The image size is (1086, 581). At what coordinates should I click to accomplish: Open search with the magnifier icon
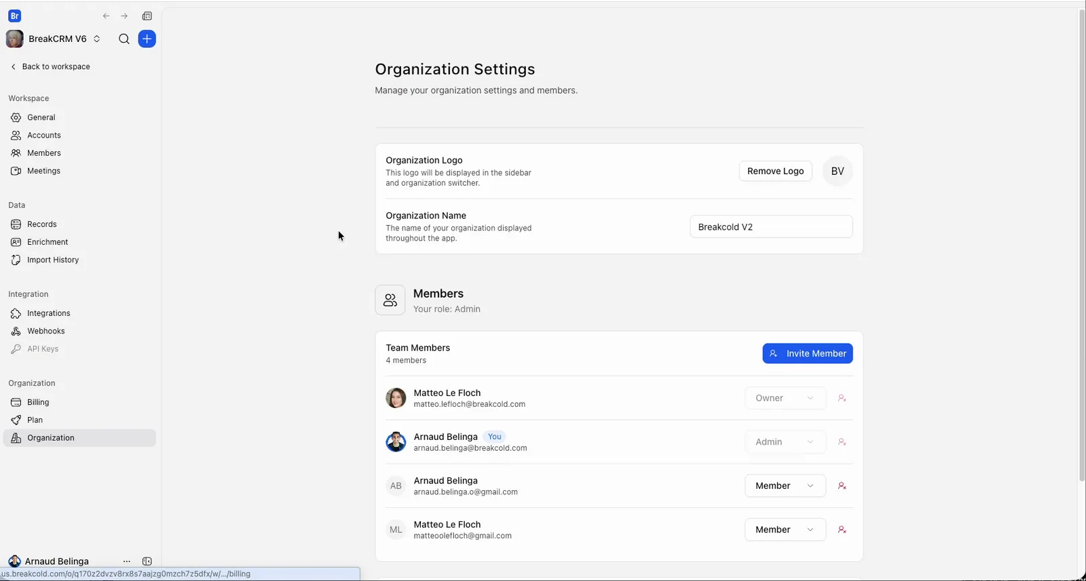click(124, 39)
